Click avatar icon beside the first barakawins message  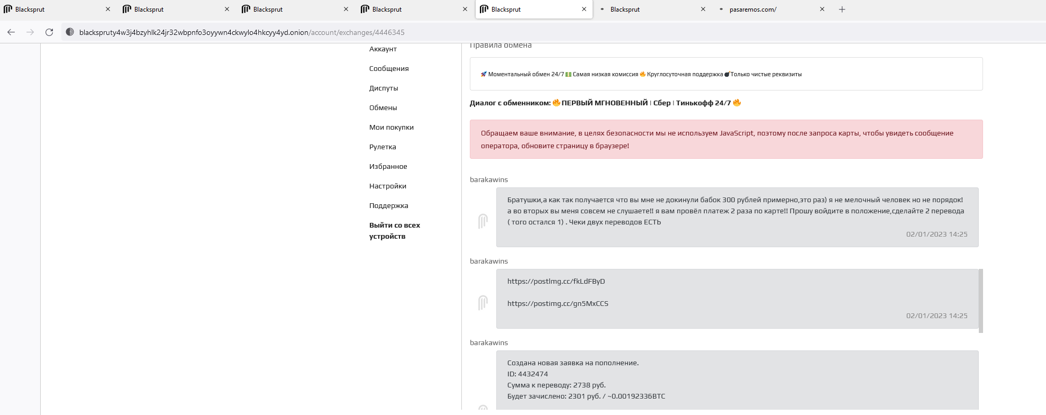point(483,221)
